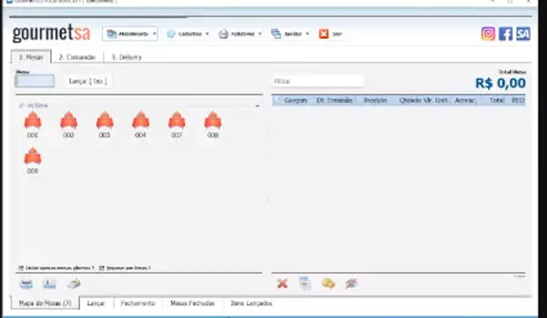This screenshot has height=318, width=547.
Task: Click the printer with pencil icon
Action: (x=74, y=284)
